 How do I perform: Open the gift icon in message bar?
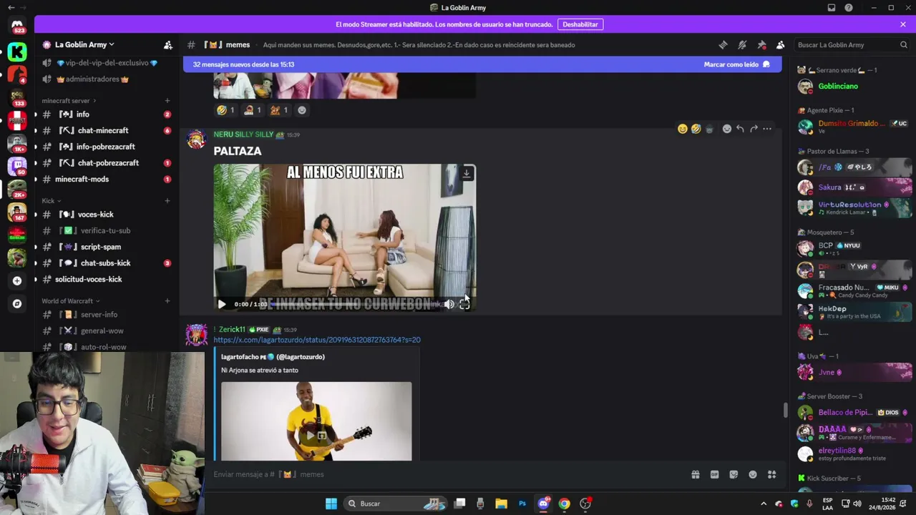695,474
